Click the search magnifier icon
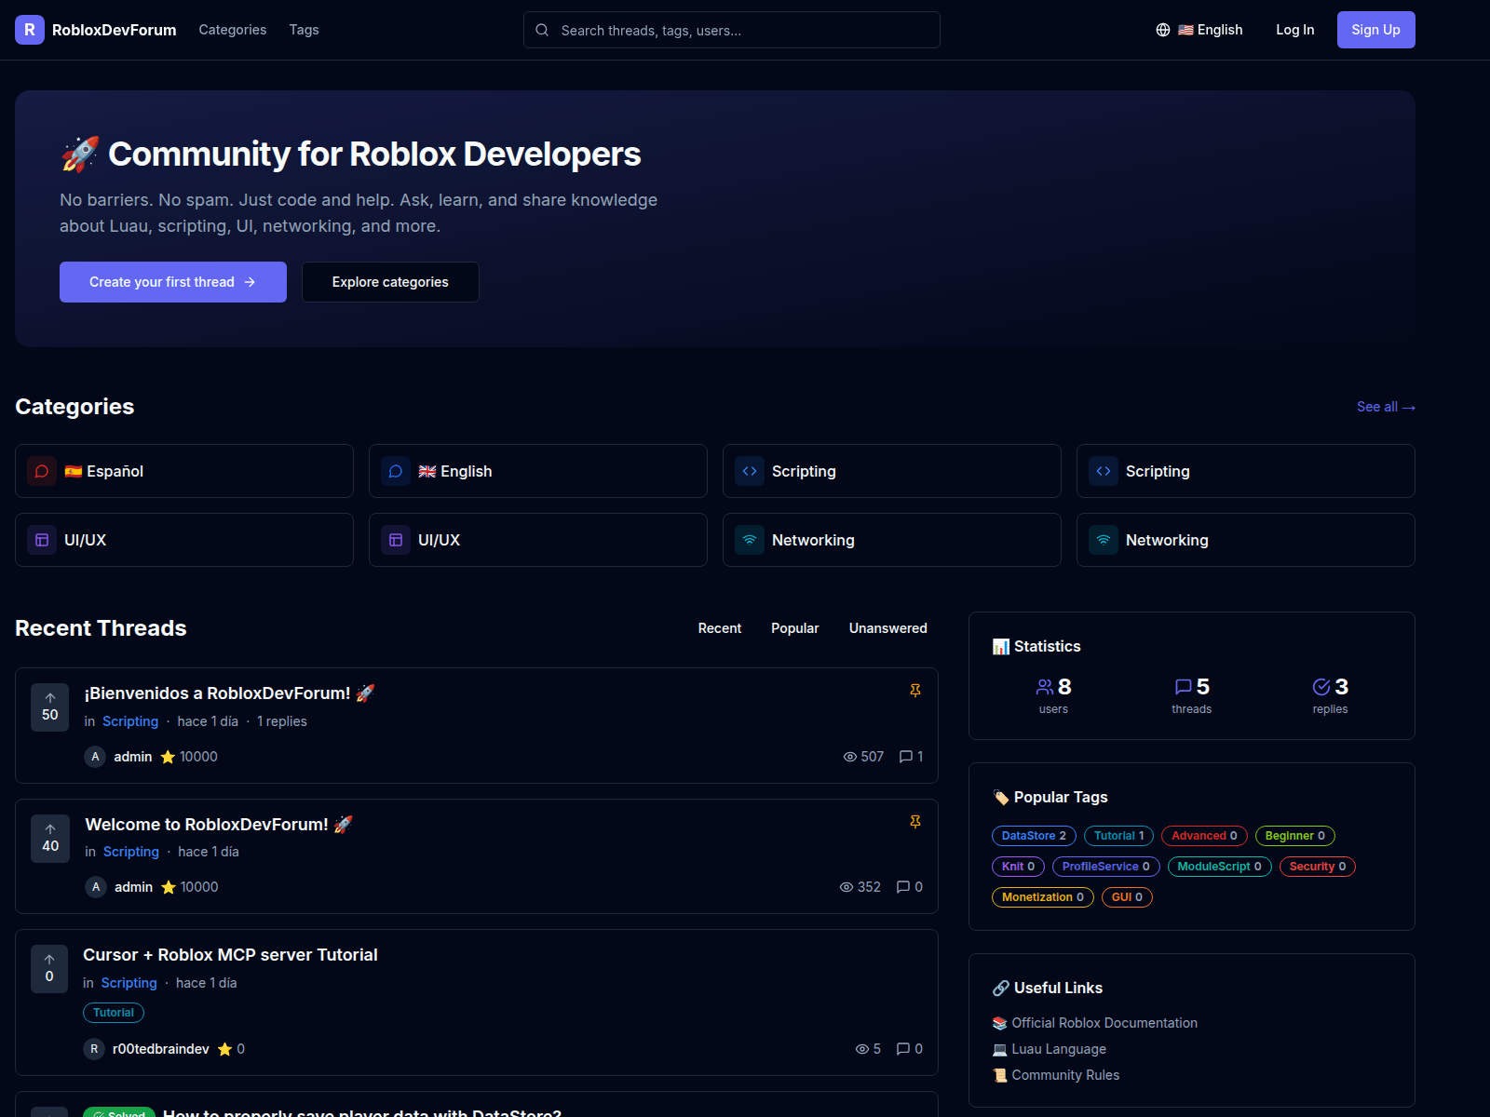The width and height of the screenshot is (1490, 1117). click(x=542, y=30)
